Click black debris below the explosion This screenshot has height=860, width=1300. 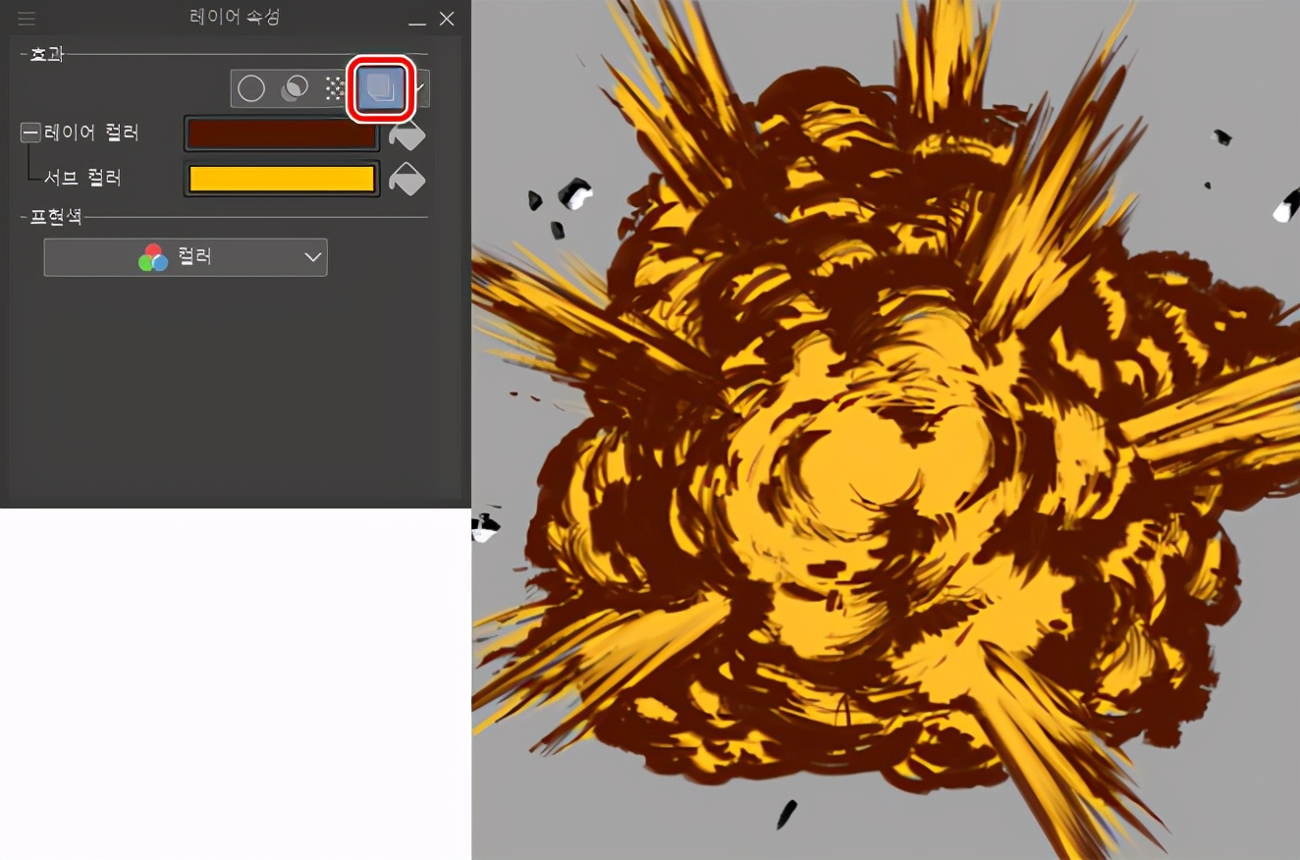[786, 814]
